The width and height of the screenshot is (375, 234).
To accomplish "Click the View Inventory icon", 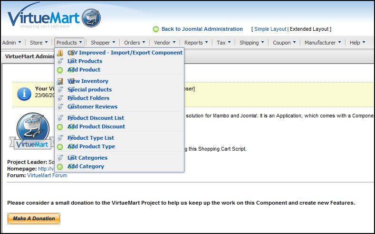I will [60, 81].
